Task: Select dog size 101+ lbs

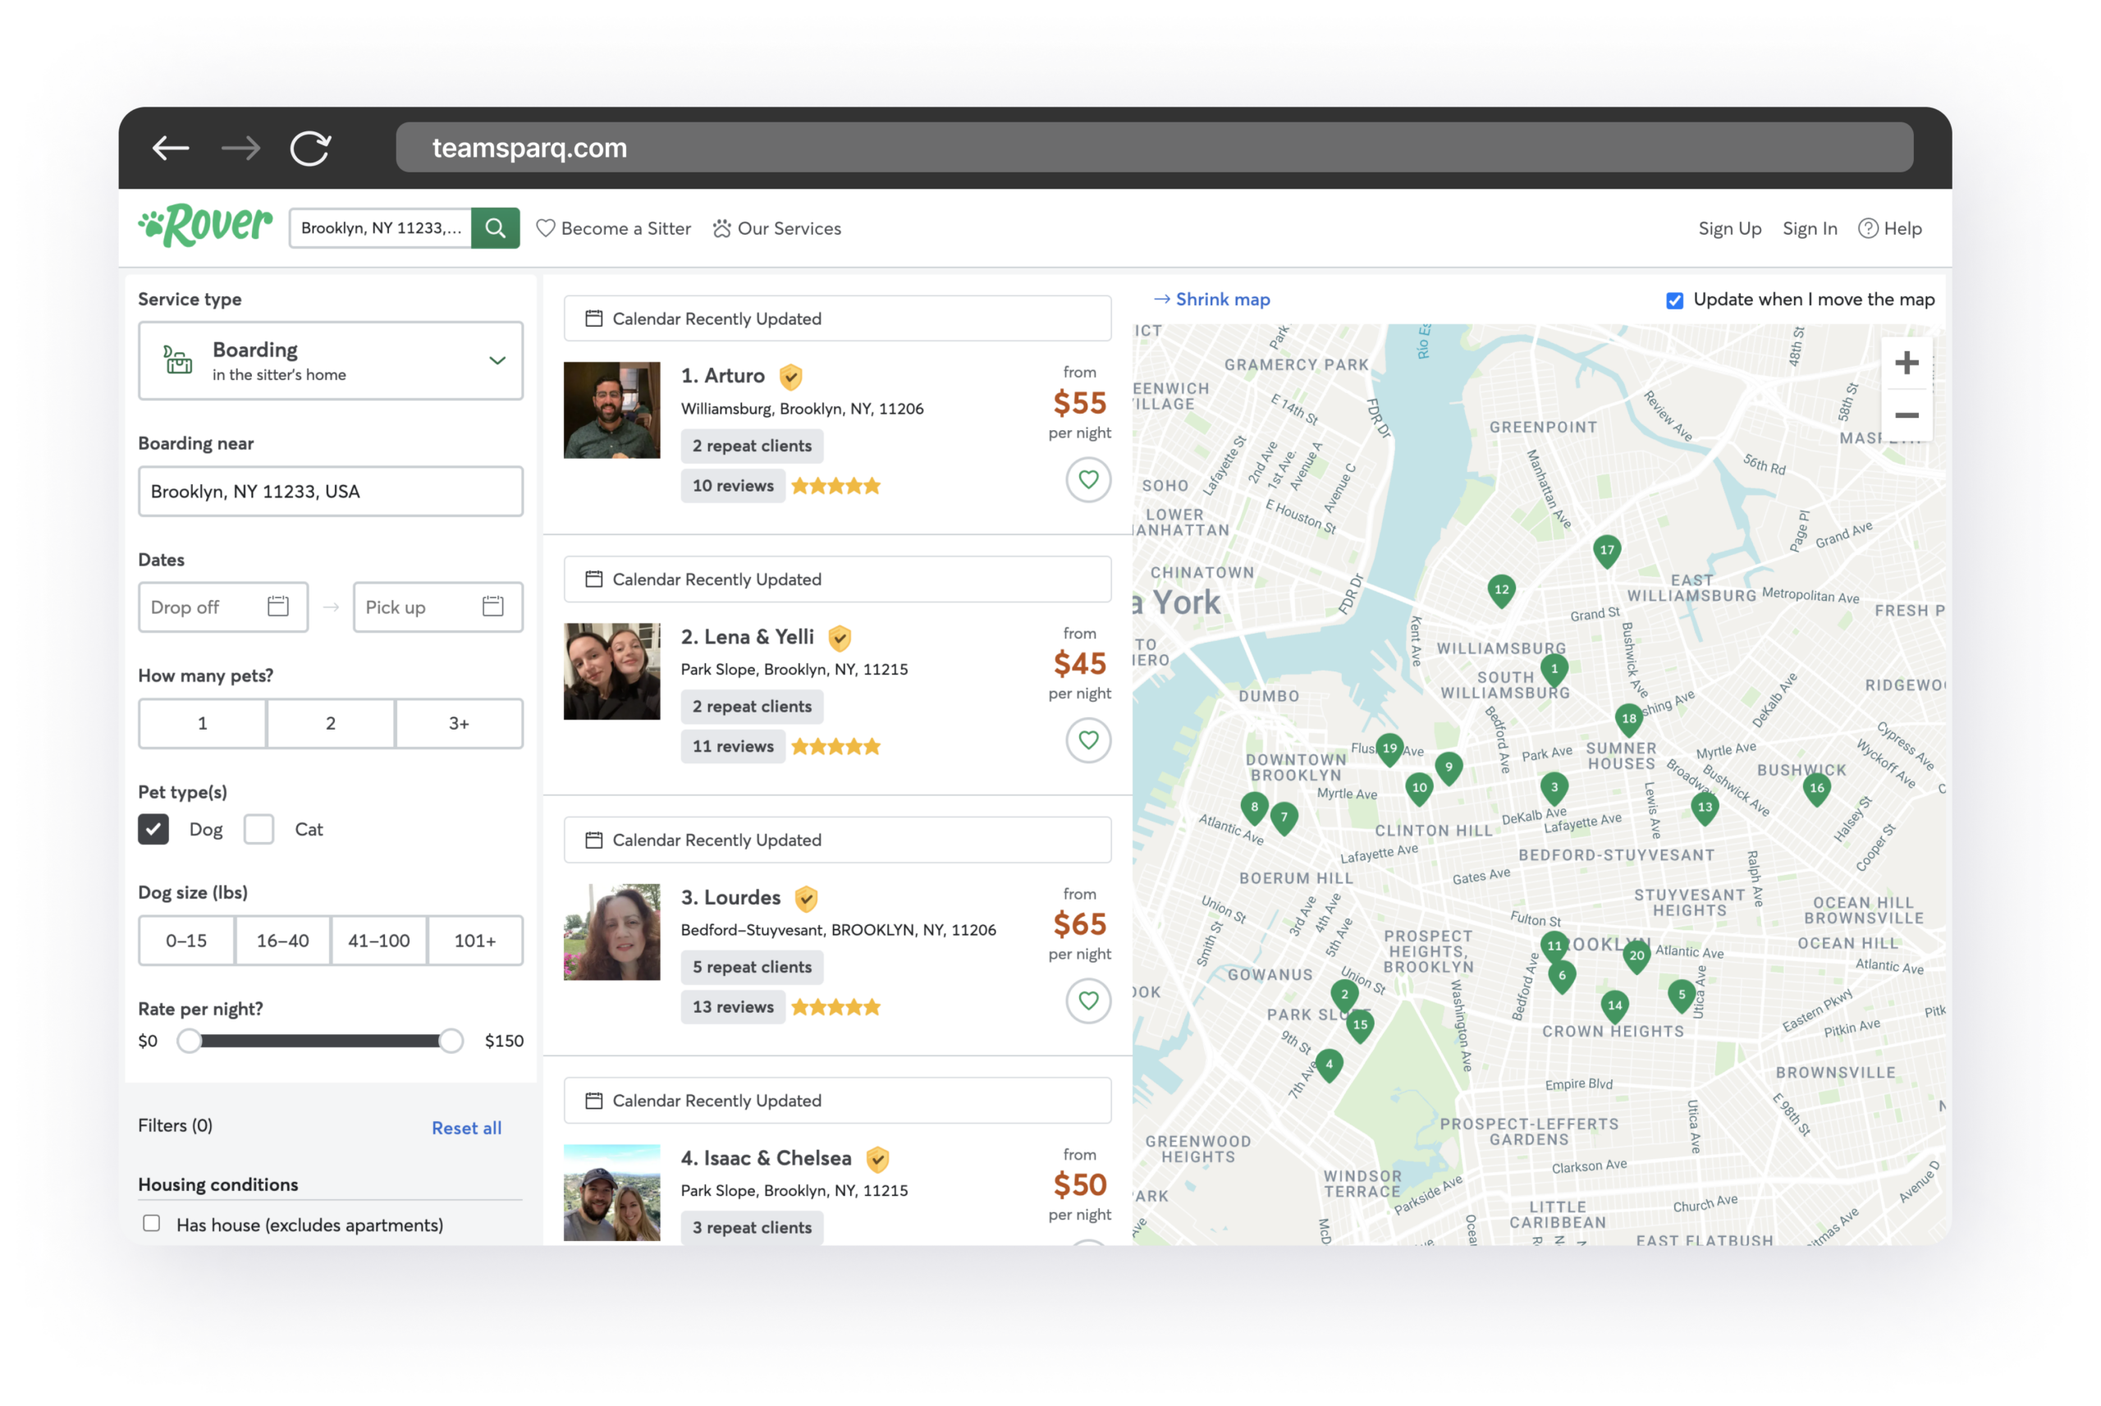Action: click(x=475, y=941)
